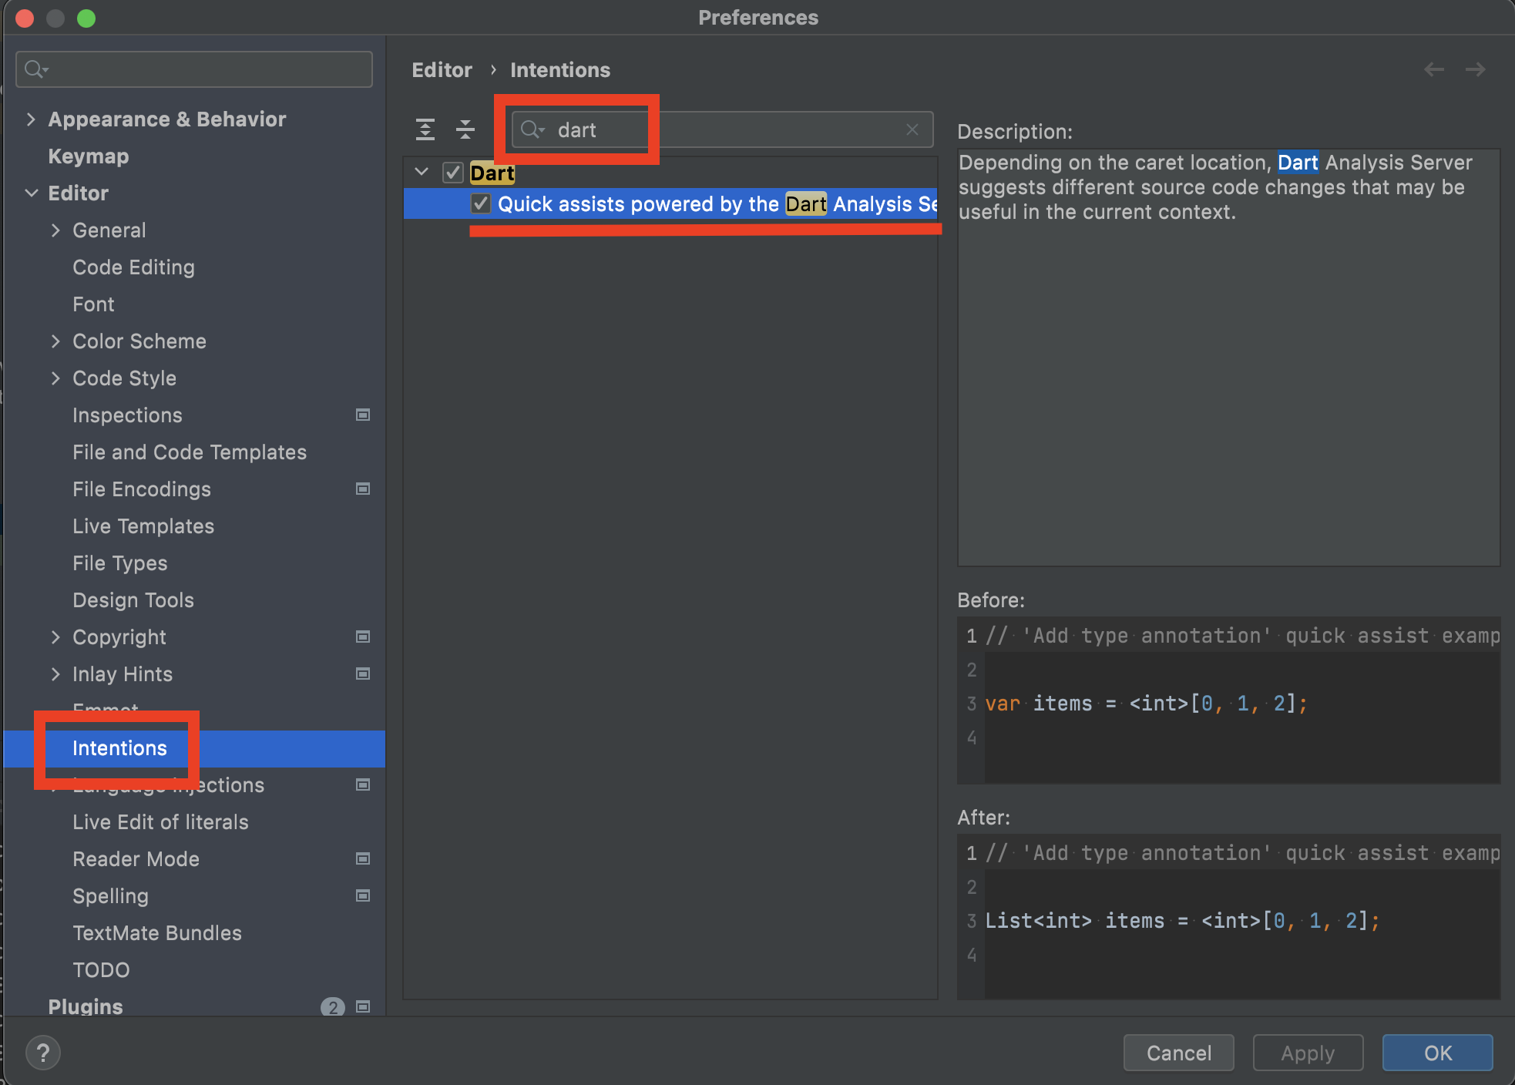The width and height of the screenshot is (1515, 1085).
Task: Select Keymap in the settings sidebar
Action: tap(89, 156)
